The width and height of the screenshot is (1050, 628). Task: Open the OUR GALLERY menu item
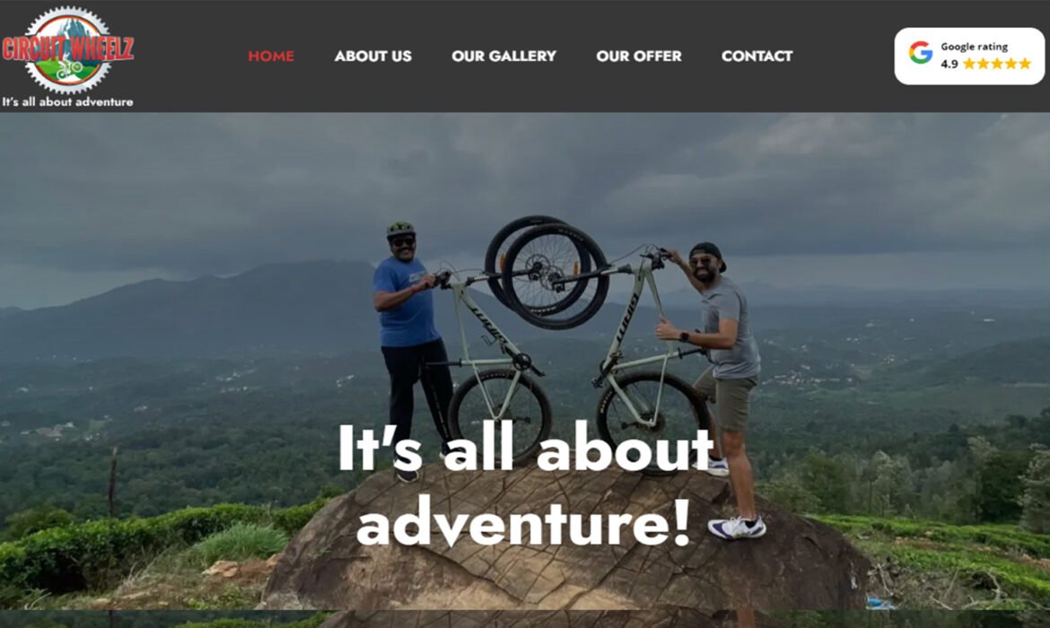tap(503, 57)
